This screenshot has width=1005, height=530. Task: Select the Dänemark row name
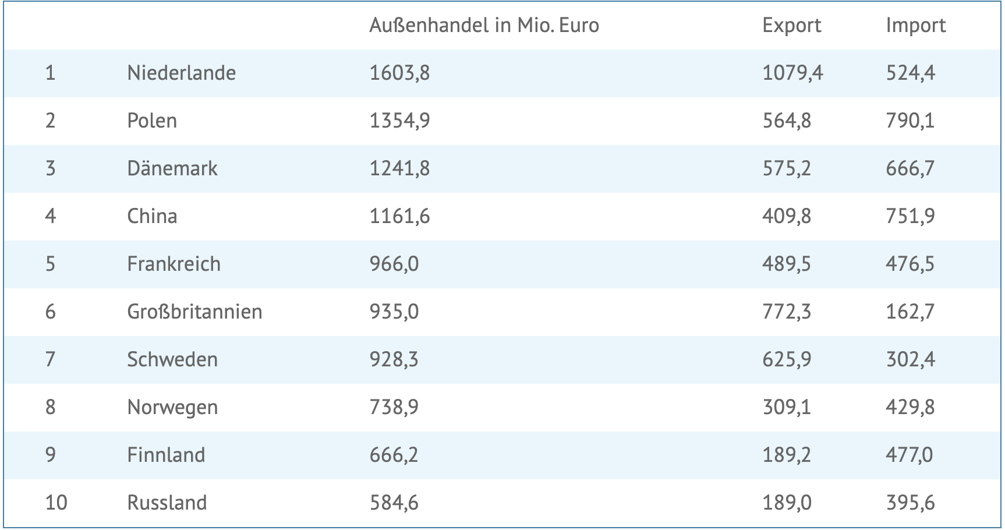coord(172,169)
